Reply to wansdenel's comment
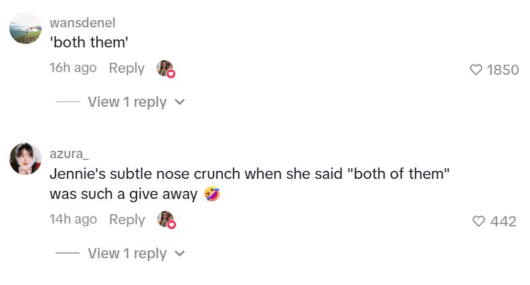530x285 pixels. (x=126, y=68)
